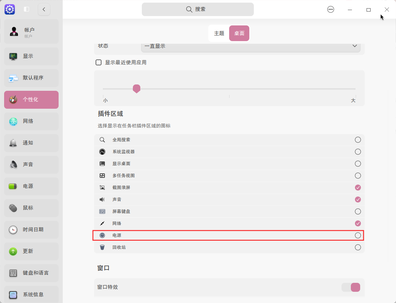Screen dimensions: 396x303
Task: Switch to the Theme tab
Action: point(219,33)
